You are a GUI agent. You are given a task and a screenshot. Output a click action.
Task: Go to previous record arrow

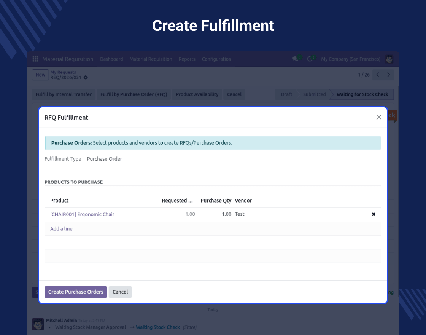click(378, 75)
